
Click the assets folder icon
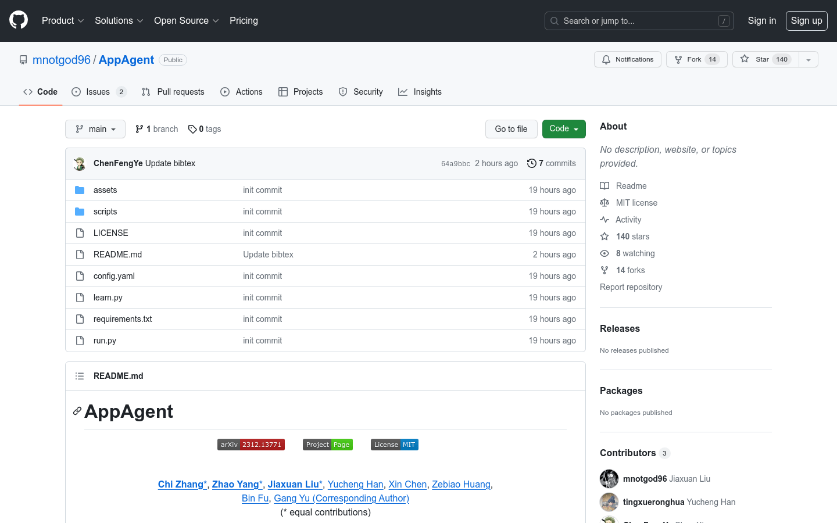click(x=80, y=190)
